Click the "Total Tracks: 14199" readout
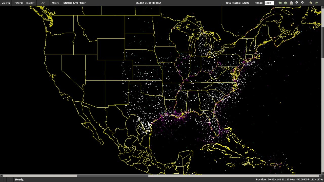This screenshot has height=182, width=324. coord(237,3)
